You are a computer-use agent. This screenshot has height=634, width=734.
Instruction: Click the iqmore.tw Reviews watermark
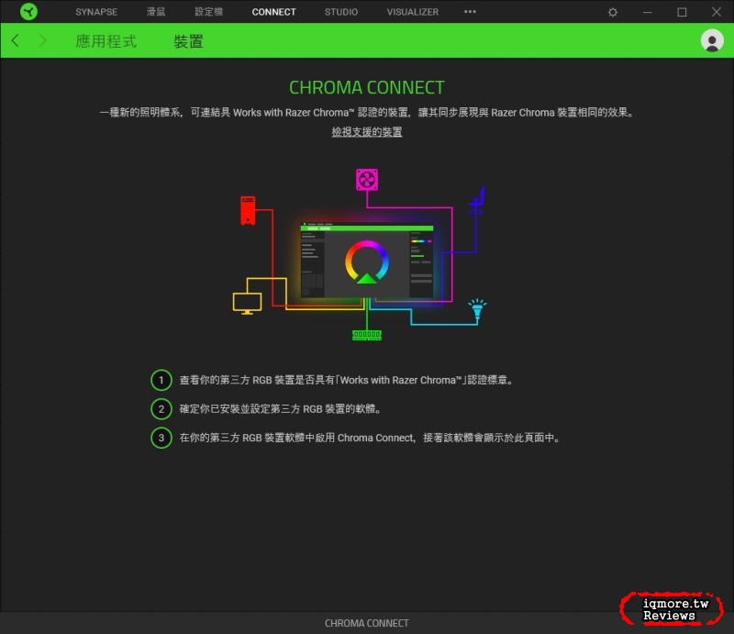click(671, 606)
